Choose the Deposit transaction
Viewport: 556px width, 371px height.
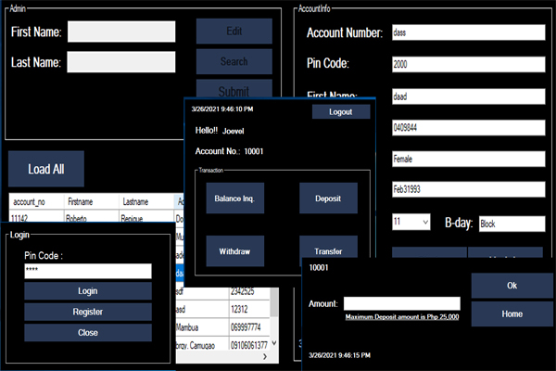click(x=328, y=198)
